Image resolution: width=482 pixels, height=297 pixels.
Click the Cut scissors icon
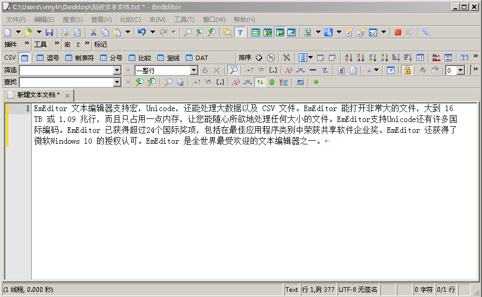point(93,32)
